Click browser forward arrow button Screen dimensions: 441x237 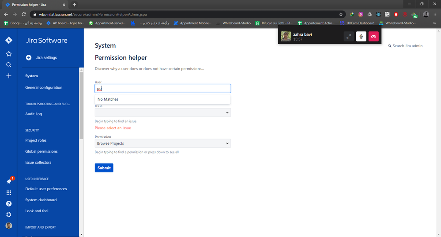15,14
